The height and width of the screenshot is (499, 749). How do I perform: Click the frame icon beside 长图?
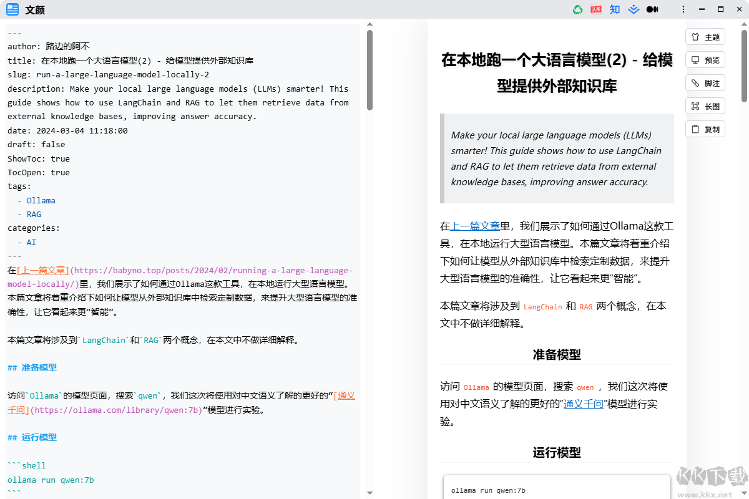(x=695, y=106)
